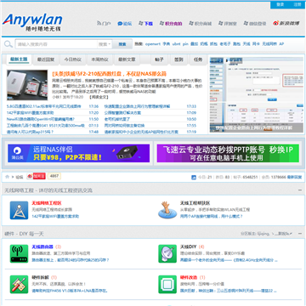Screen dimensions: 306x306
Task: Click the blue 搜索 submit button
Action: pos(122,44)
